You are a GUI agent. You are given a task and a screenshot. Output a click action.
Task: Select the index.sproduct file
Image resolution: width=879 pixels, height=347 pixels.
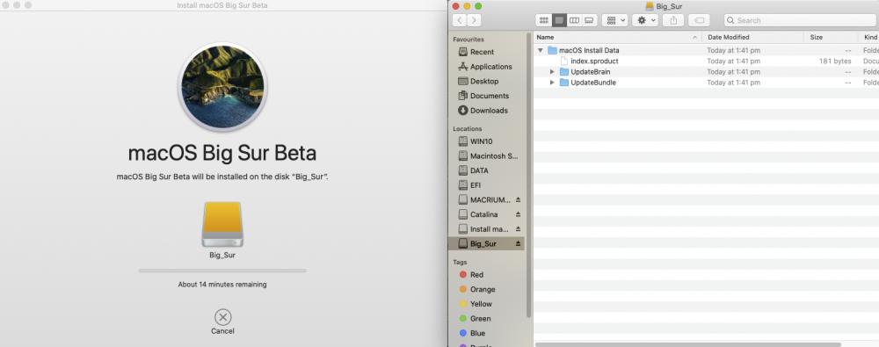click(594, 61)
